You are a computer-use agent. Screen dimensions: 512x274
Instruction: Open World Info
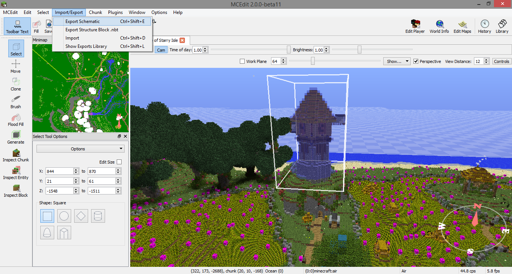439,26
